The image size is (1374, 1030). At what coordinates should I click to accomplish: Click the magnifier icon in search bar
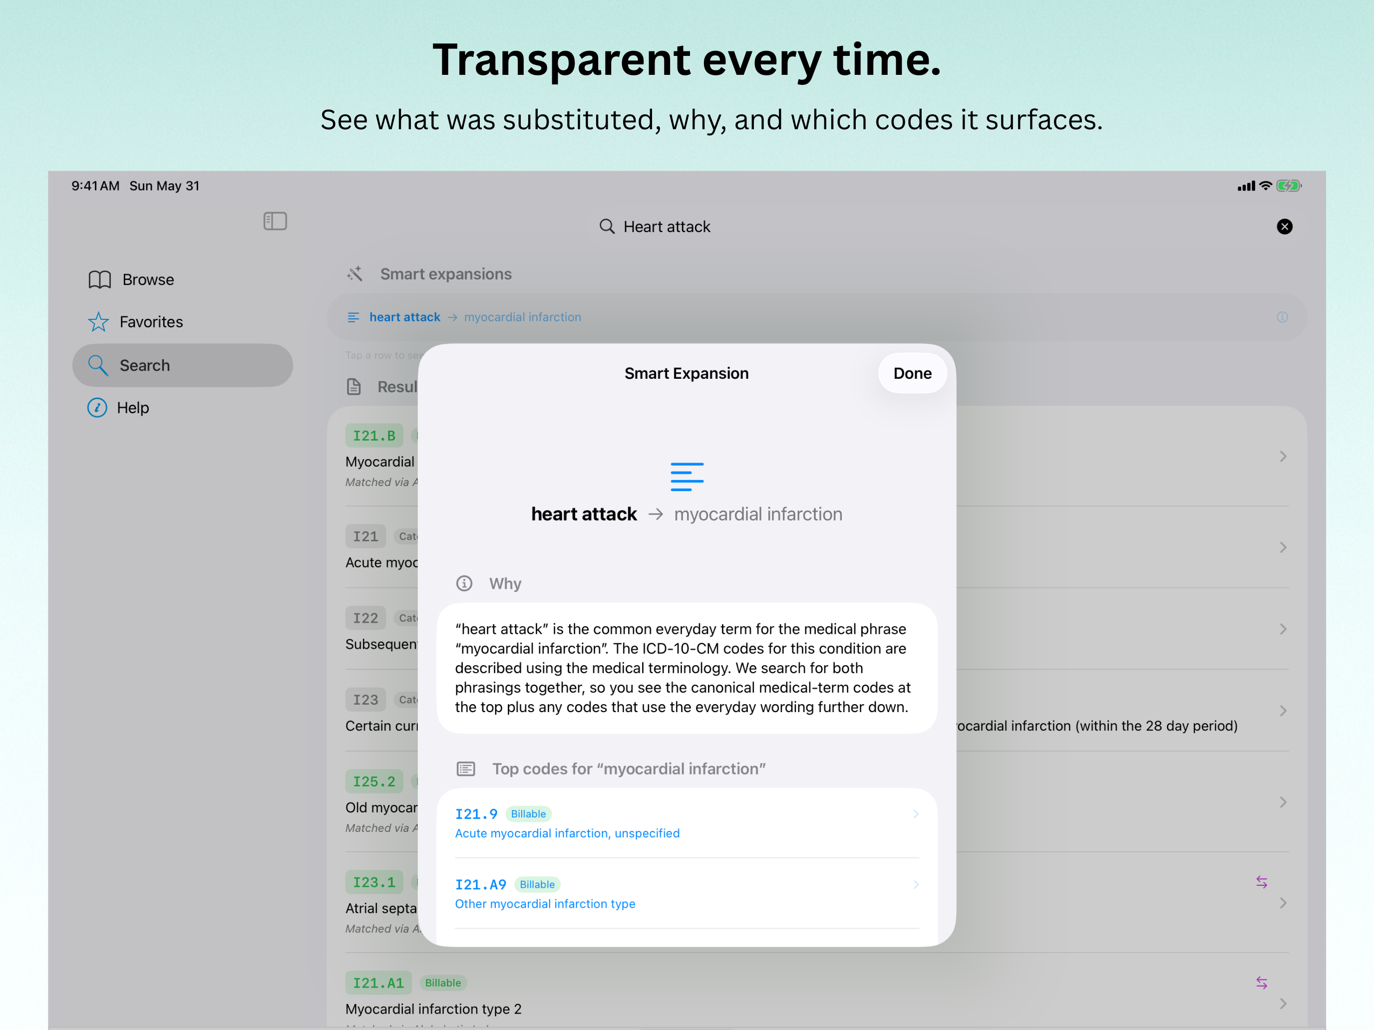607,227
